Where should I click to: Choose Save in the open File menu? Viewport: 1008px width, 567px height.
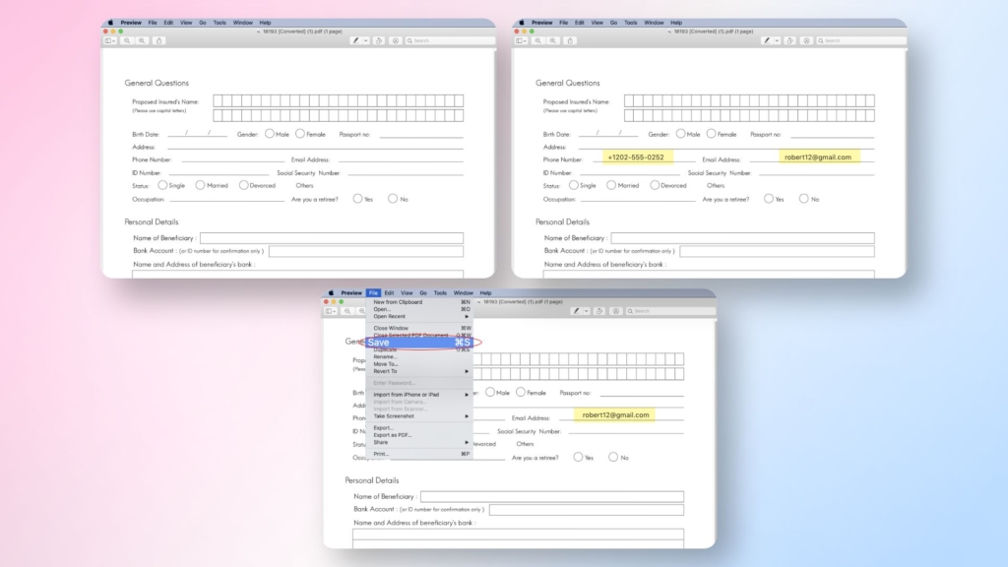[419, 342]
